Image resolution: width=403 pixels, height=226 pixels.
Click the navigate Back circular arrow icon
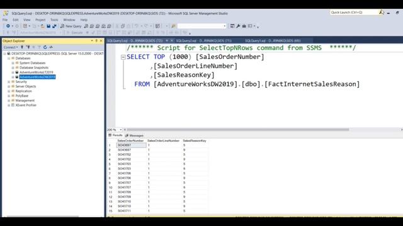coord(8,26)
